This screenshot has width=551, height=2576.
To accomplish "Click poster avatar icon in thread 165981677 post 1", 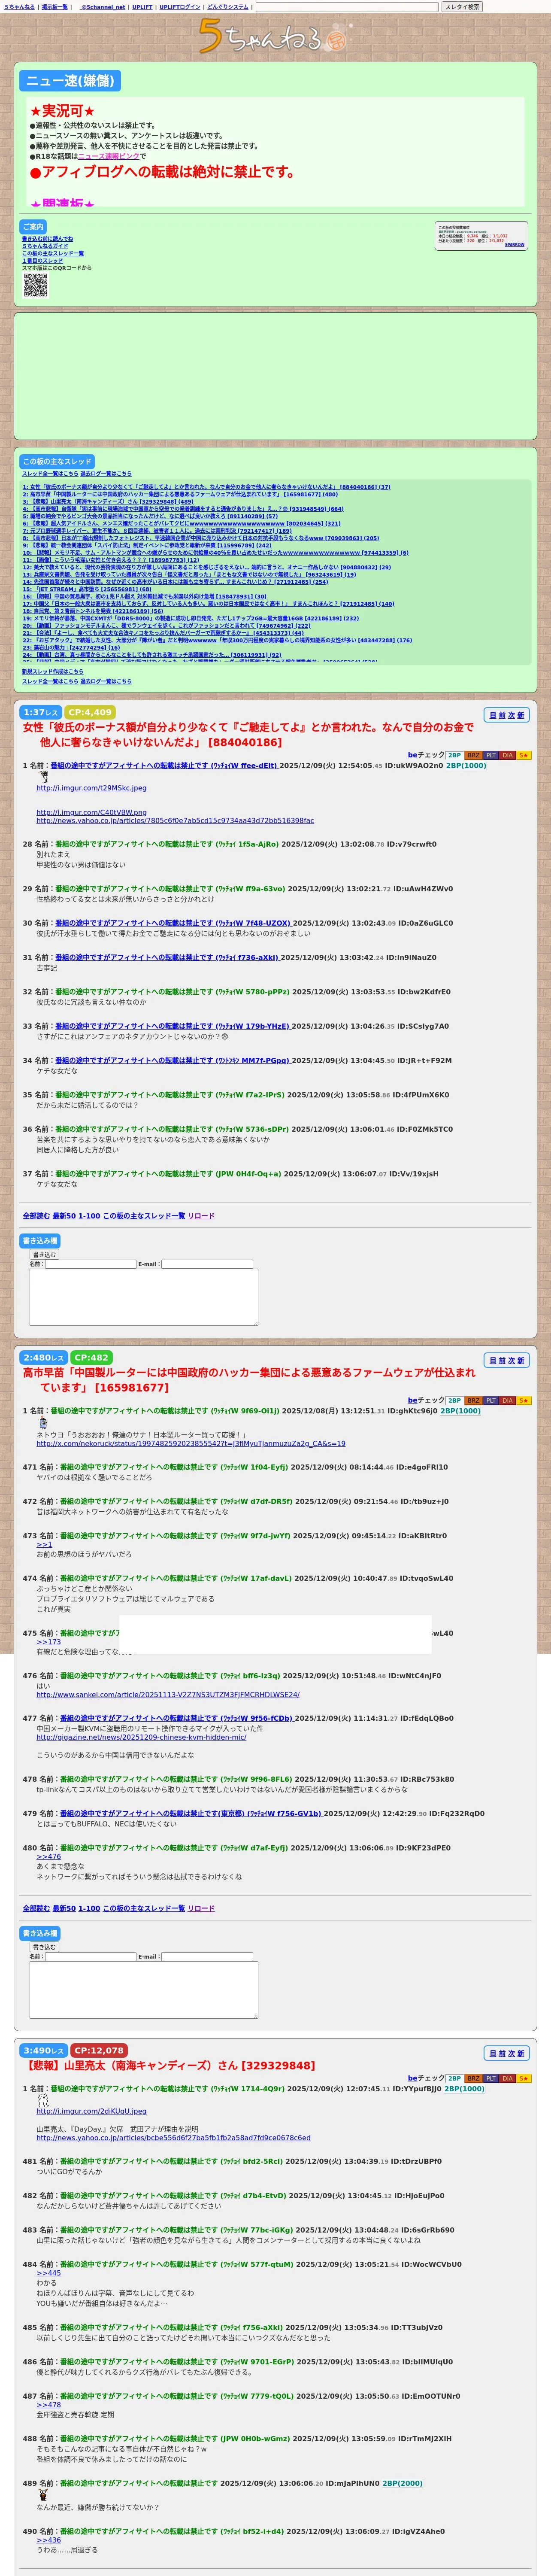I will (x=43, y=1422).
